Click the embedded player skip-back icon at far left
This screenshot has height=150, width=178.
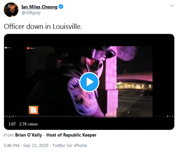pyautogui.click(x=5, y=116)
